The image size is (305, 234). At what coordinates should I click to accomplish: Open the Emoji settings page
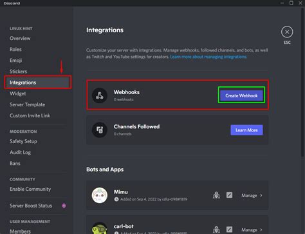(15, 61)
